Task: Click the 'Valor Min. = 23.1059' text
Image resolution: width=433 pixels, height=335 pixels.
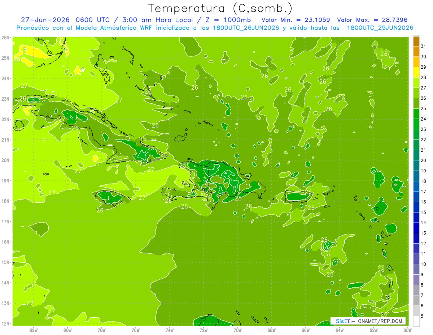Action: (296, 20)
